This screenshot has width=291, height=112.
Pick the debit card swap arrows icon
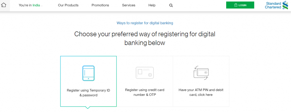coord(201,73)
